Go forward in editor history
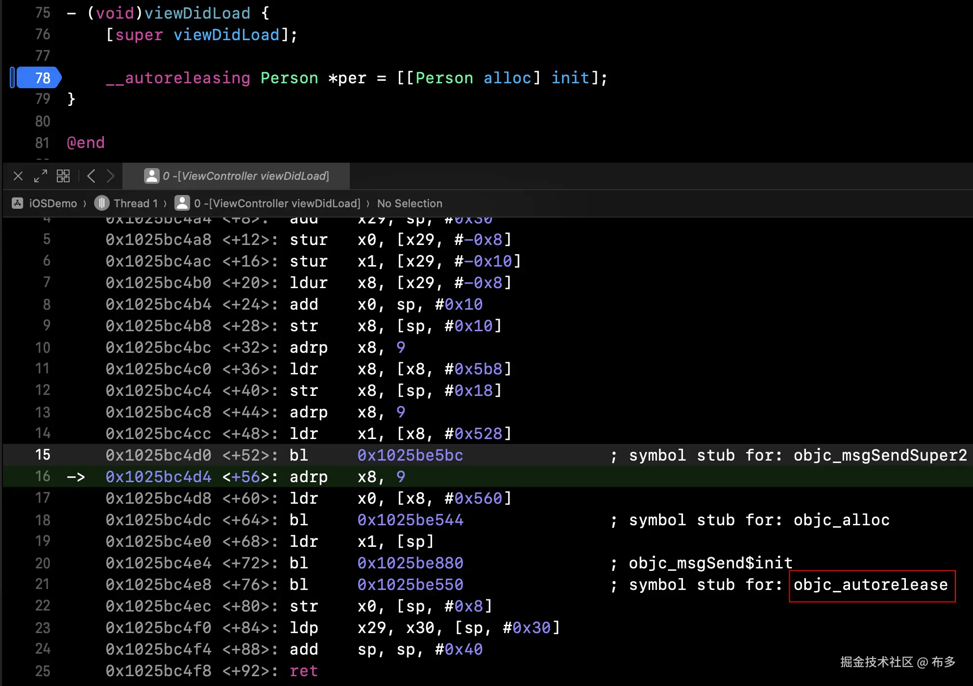973x686 pixels. tap(110, 176)
